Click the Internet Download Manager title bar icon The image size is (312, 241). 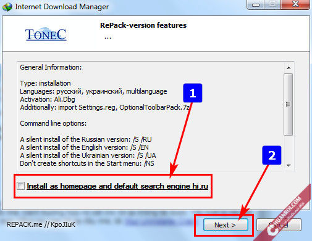[7, 7]
